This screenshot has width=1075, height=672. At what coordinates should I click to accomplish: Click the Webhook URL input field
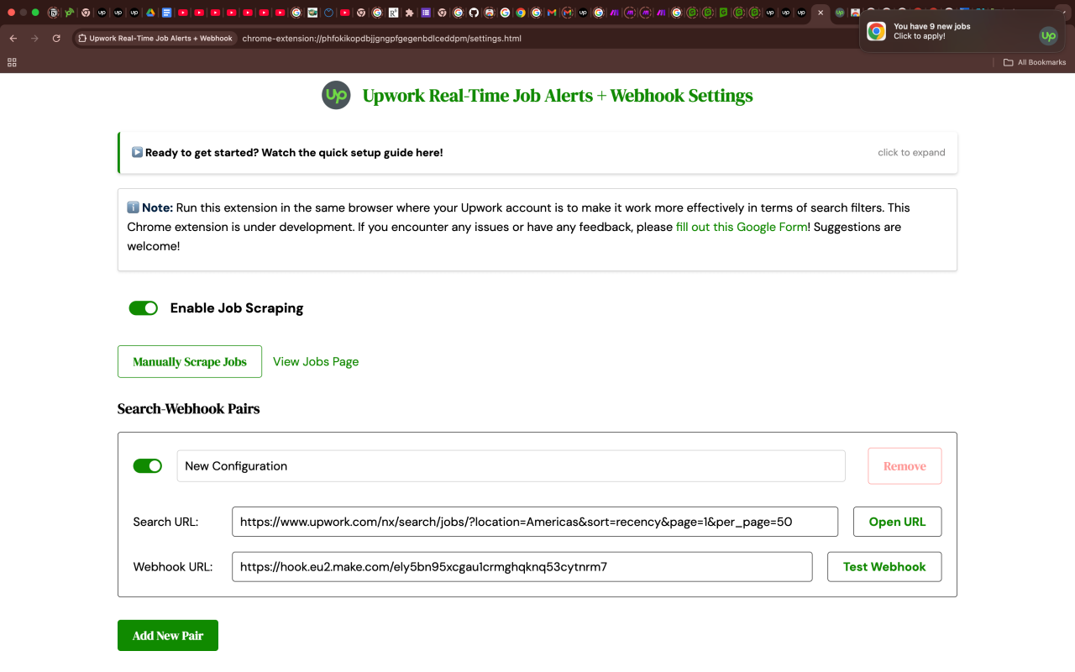(522, 567)
